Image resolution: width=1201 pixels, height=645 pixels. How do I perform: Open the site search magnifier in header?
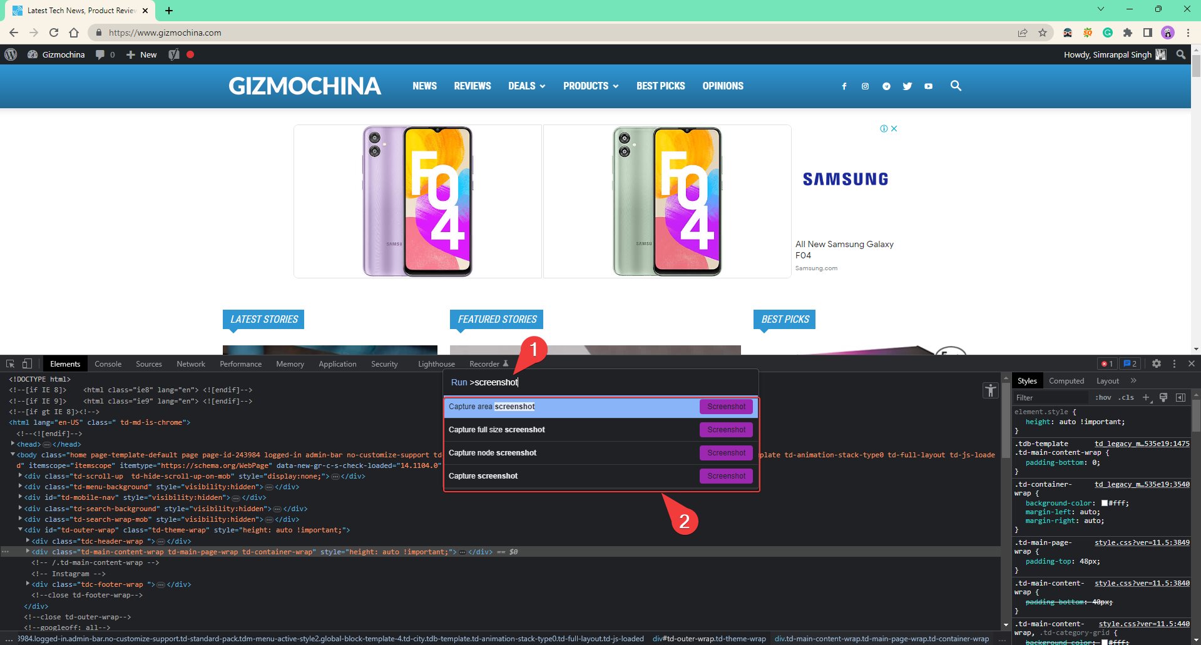pyautogui.click(x=955, y=86)
